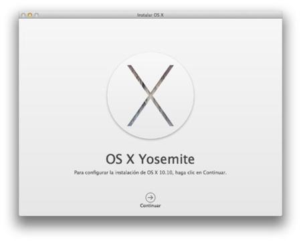
Task: Click the 'OS X Yosemite' heading
Action: click(x=150, y=159)
